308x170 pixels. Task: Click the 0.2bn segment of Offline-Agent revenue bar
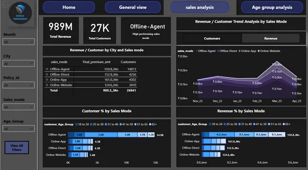pos(222,135)
